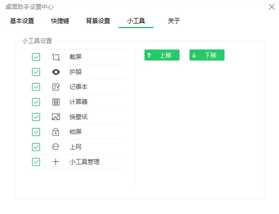Select the 截屏 crop icon
The image size is (279, 214).
(x=56, y=57)
